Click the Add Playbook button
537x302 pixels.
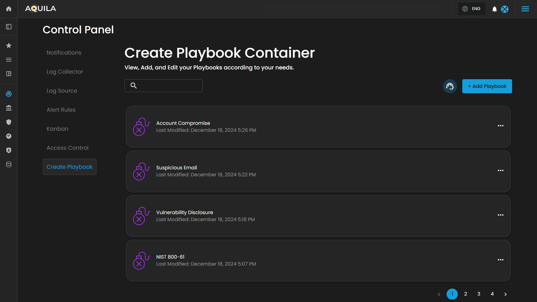pyautogui.click(x=487, y=86)
